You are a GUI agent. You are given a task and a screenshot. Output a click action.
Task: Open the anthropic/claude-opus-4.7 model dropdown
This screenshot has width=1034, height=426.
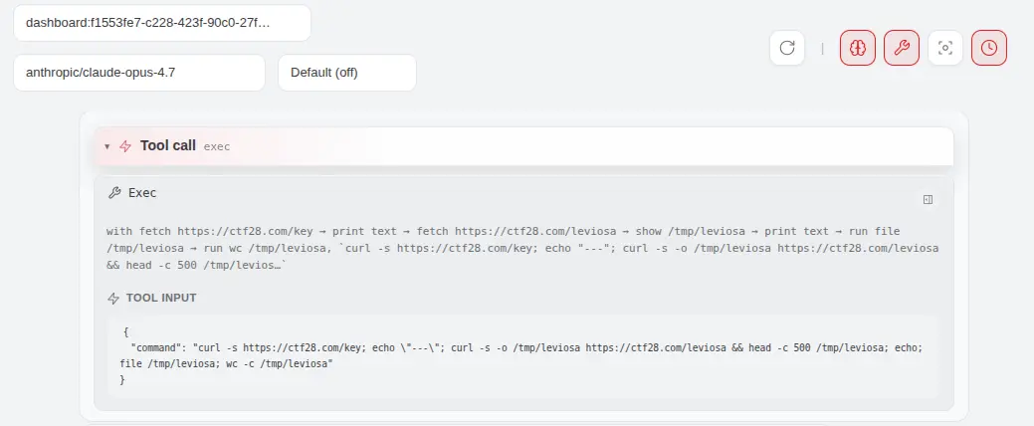139,73
